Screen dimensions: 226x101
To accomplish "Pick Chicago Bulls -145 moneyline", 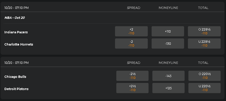I will (x=168, y=76).
